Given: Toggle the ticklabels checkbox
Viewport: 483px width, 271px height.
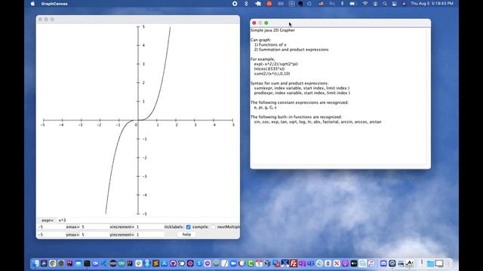Looking at the screenshot, I should [188, 227].
